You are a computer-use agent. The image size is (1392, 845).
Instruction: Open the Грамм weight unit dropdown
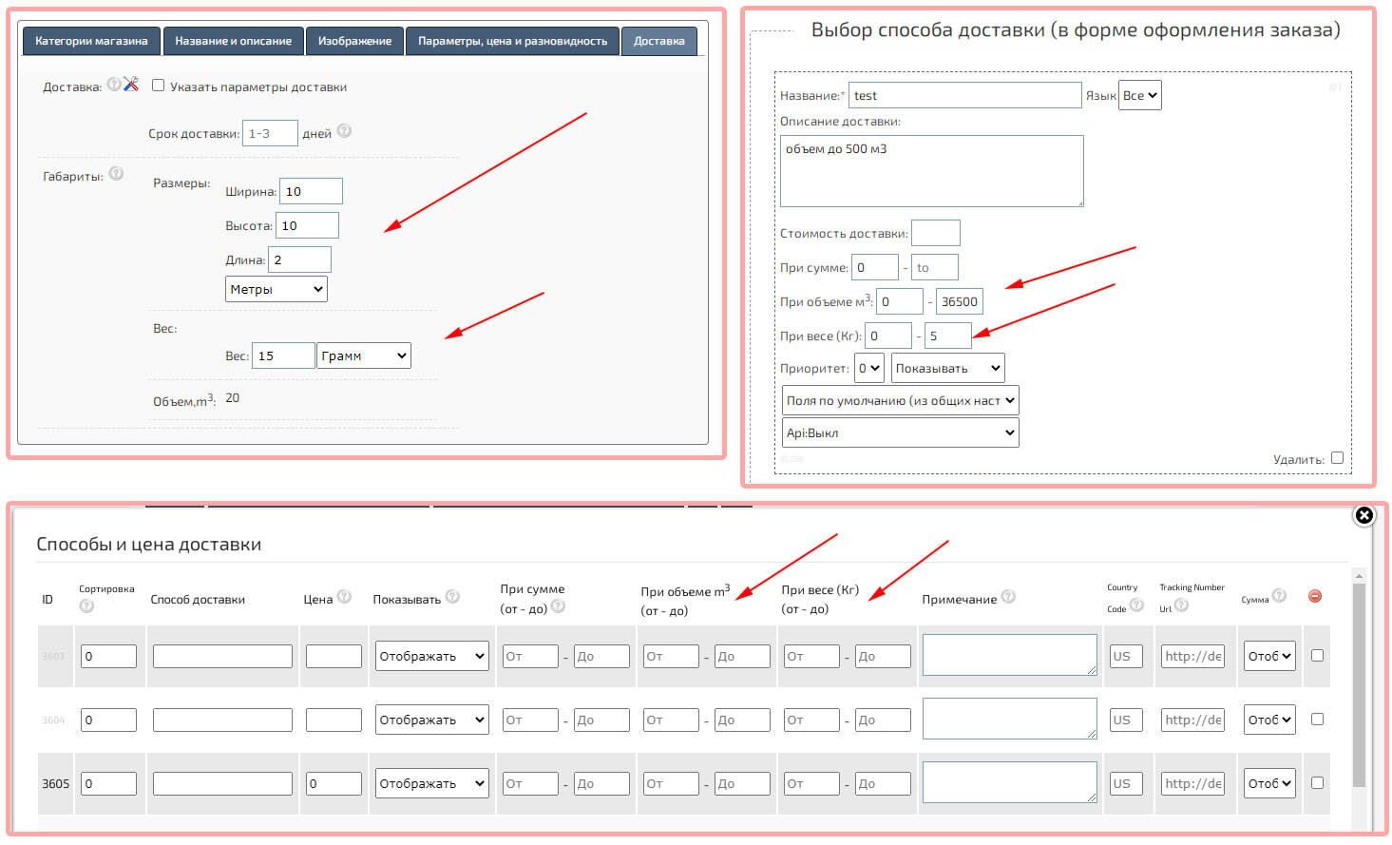[x=364, y=355]
